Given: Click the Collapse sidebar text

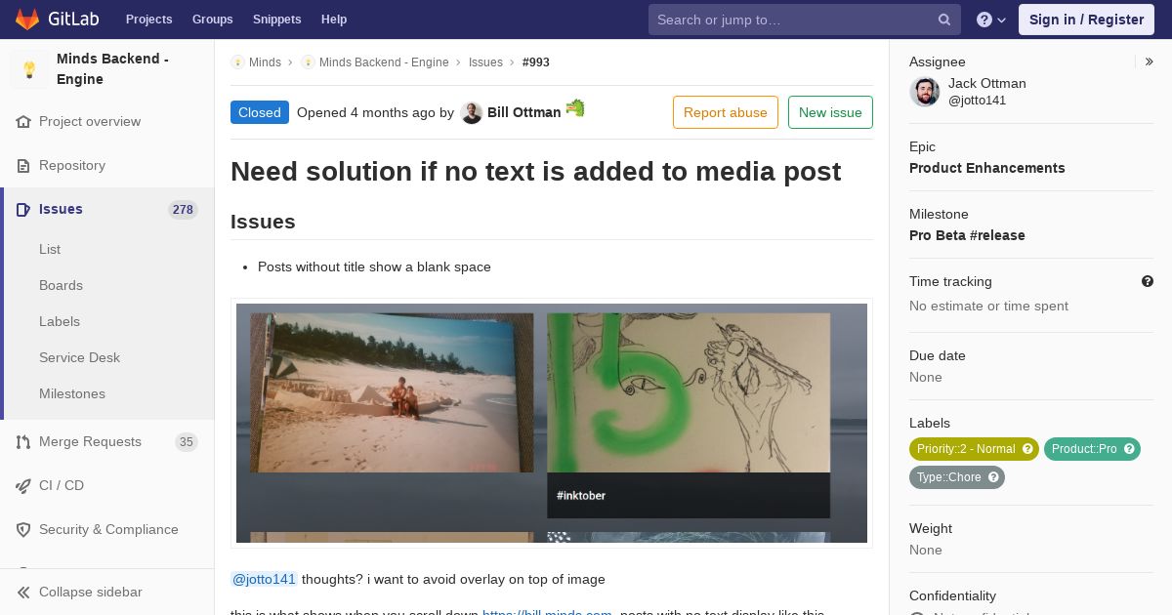Looking at the screenshot, I should pos(90,593).
